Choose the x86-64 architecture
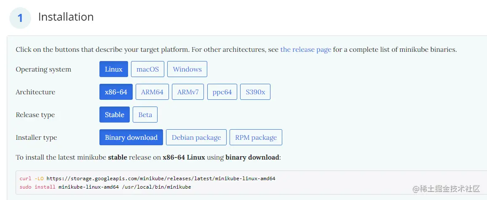Image resolution: width=487 pixels, height=200 pixels. point(116,92)
